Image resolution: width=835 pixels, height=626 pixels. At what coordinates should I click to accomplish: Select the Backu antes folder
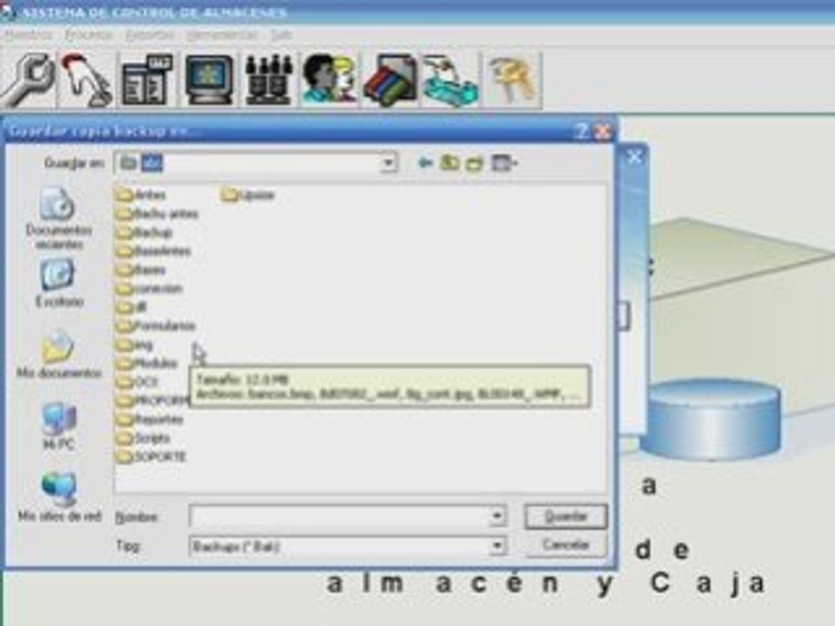click(157, 214)
